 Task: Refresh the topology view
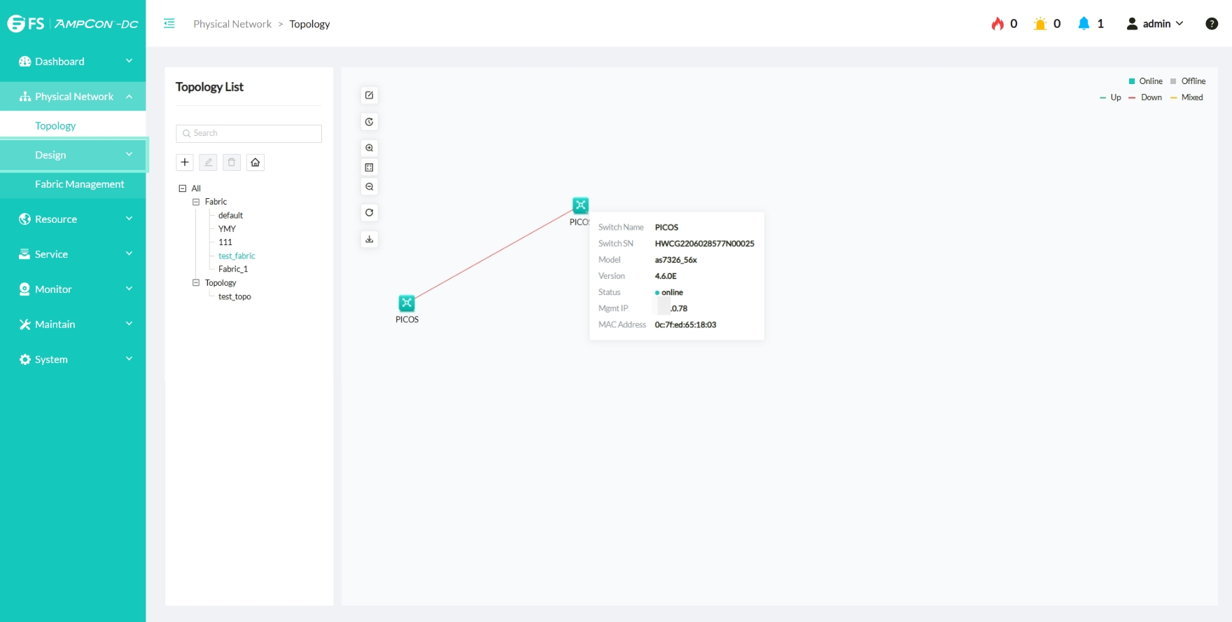[370, 213]
